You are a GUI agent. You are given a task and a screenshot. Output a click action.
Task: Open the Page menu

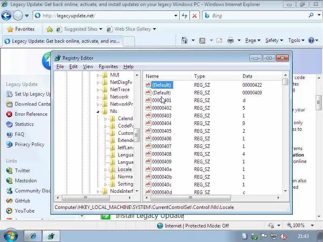253,40
